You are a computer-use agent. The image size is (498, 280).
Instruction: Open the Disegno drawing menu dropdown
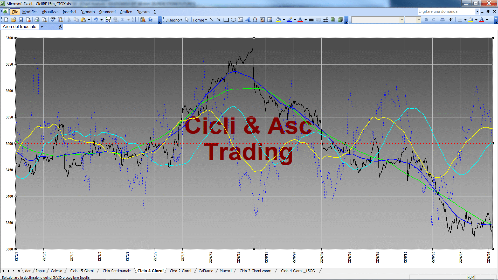pos(174,20)
